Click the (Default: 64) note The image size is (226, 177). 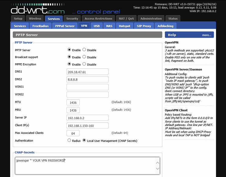click(x=120, y=133)
